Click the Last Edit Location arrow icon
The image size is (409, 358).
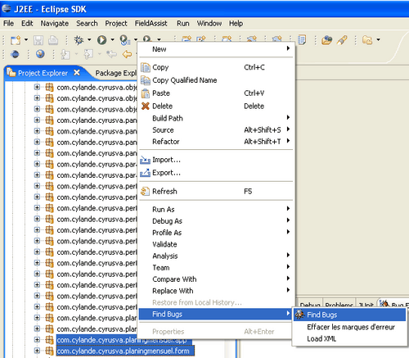[x=112, y=54]
